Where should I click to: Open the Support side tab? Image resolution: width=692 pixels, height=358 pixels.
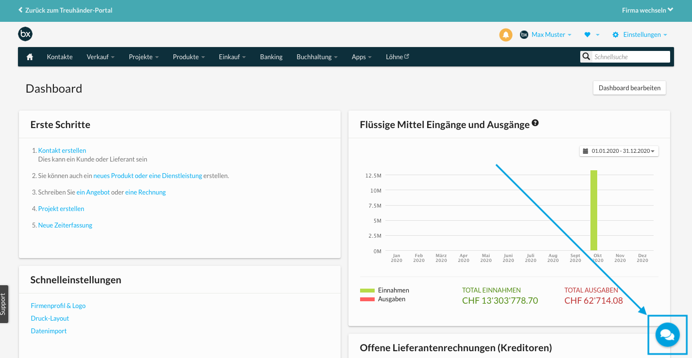coord(4,304)
